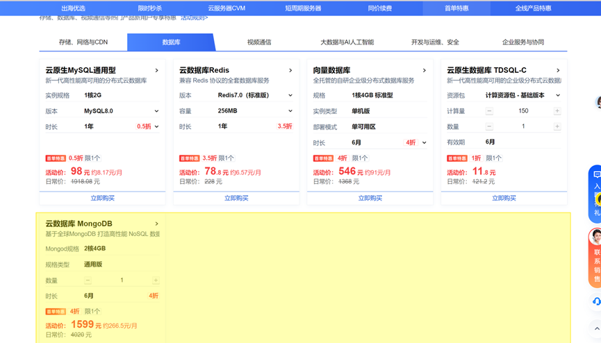Open the headset customer support icon

click(x=596, y=301)
